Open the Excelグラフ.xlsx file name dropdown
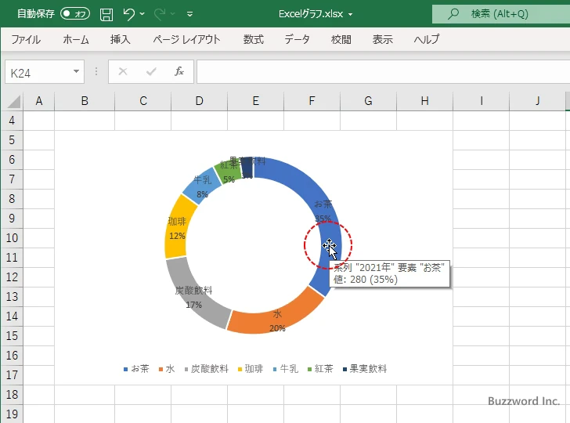This screenshot has width=570, height=423. pos(351,14)
